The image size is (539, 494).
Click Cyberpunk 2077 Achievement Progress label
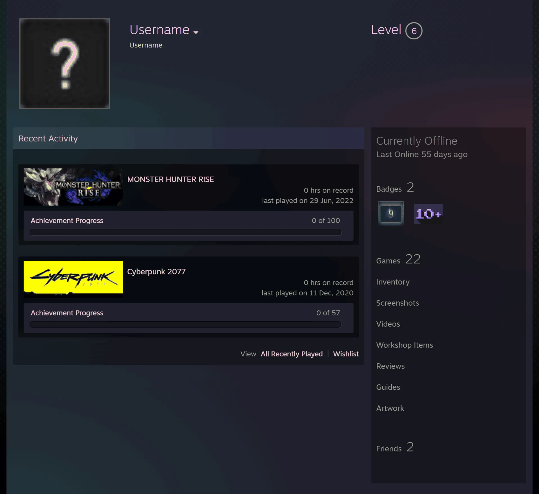click(67, 313)
